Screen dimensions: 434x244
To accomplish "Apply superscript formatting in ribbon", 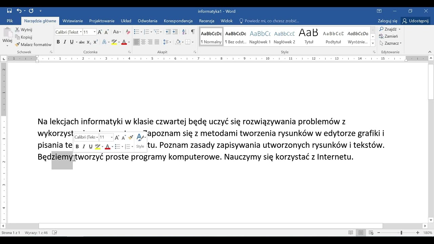I will 96,42.
